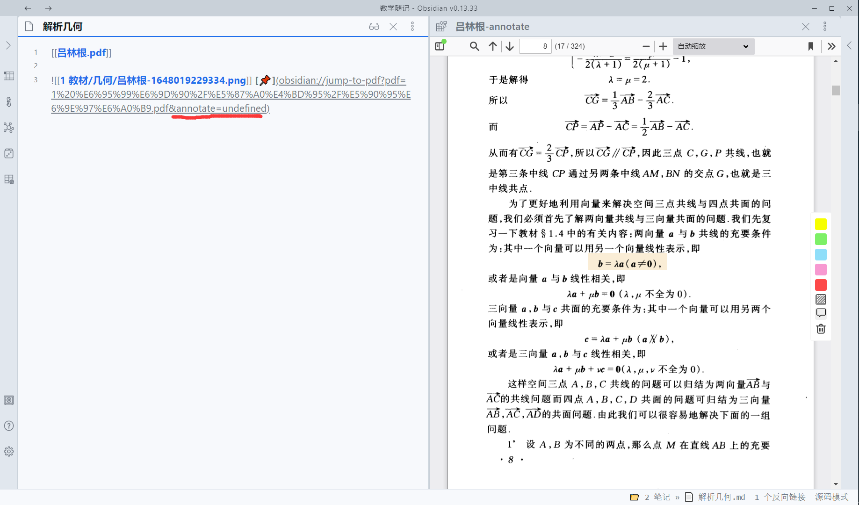Image resolution: width=859 pixels, height=505 pixels.
Task: Click the 解析几何 note file icon
Action: [29, 27]
